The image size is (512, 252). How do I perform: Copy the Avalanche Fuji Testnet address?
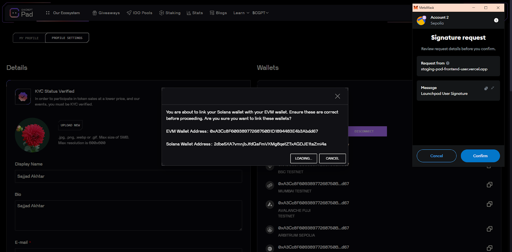click(489, 204)
